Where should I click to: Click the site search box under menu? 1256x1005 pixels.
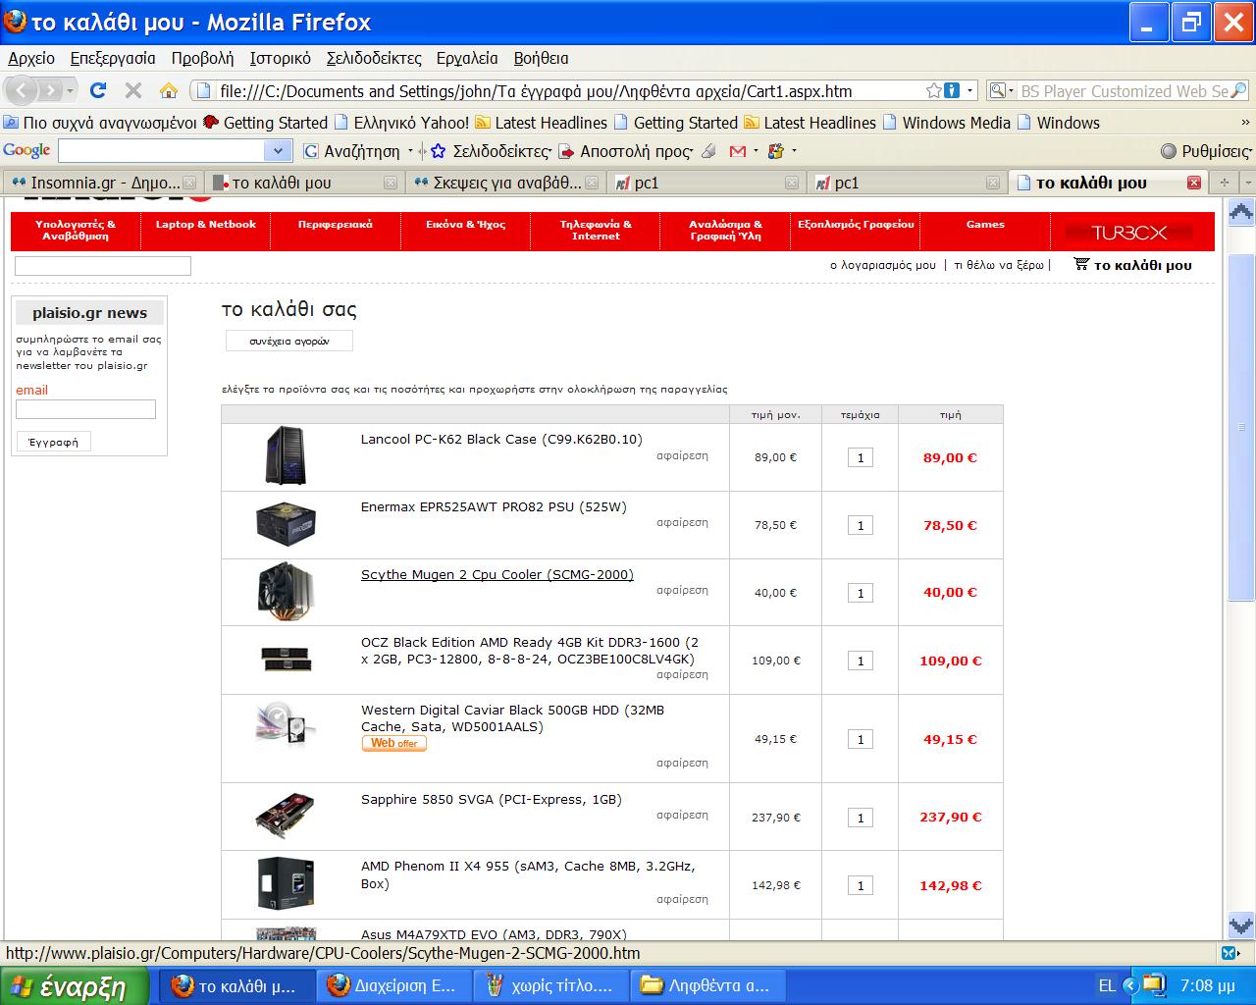[x=102, y=265]
